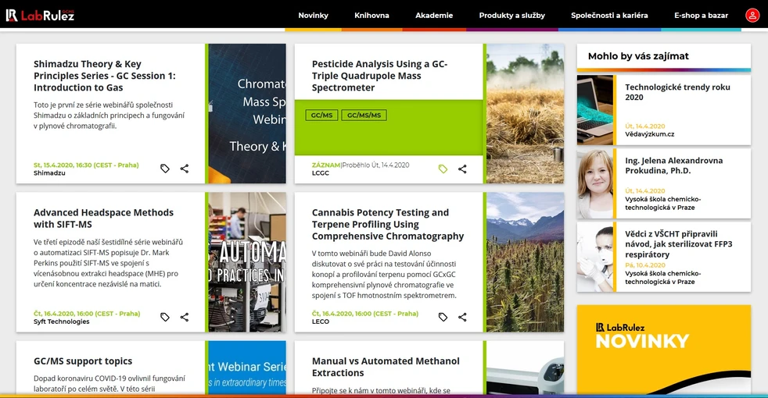The image size is (768, 398).
Task: Click green tag icon on Pesticide Analysis card
Action: (443, 169)
